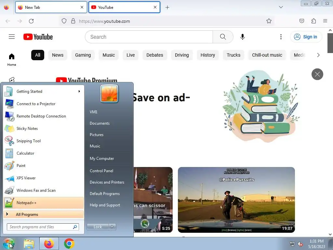
Task: Open Connect to a Projector
Action: click(44, 104)
